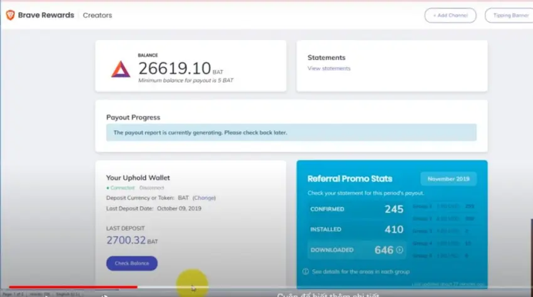The image size is (533, 297).
Task: Click the 'BALANCE' label
Action: [x=148, y=55]
